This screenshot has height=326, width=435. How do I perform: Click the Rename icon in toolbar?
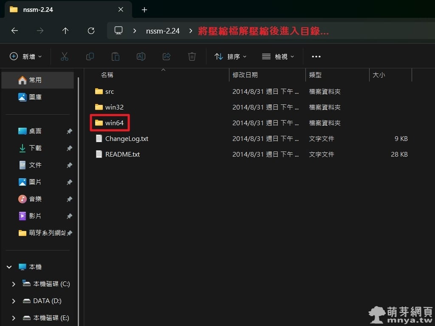[141, 56]
